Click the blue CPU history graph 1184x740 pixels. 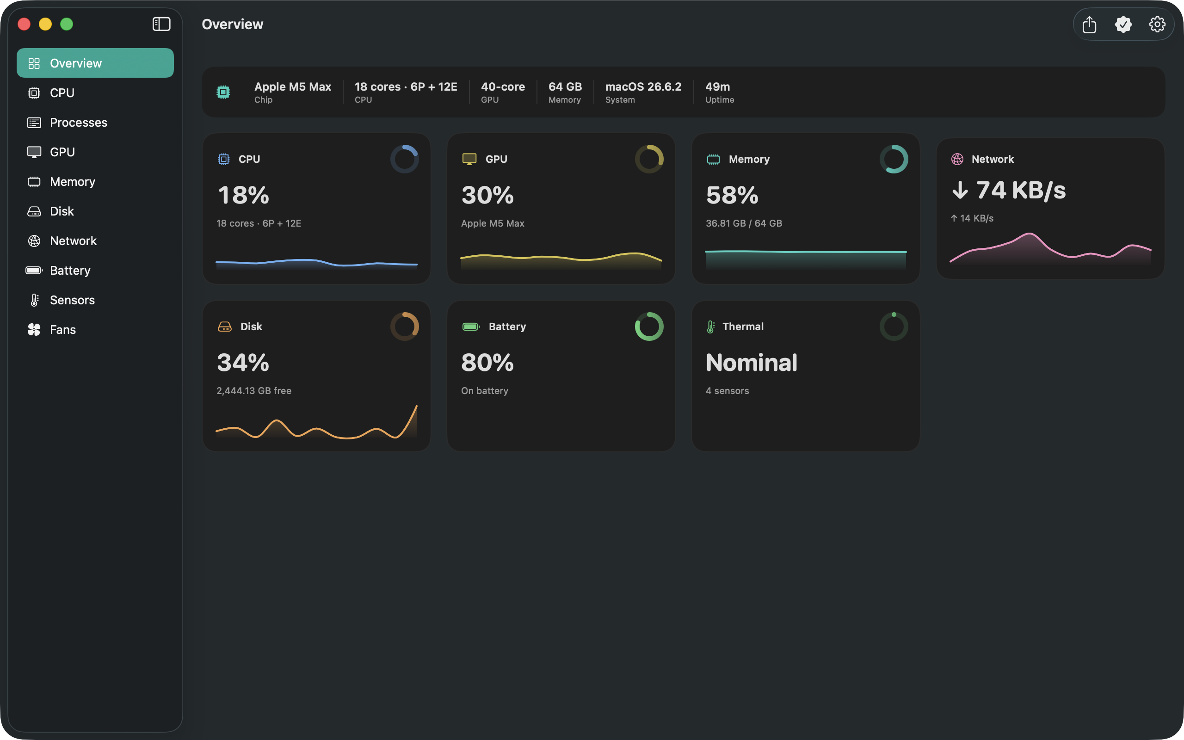pyautogui.click(x=316, y=264)
